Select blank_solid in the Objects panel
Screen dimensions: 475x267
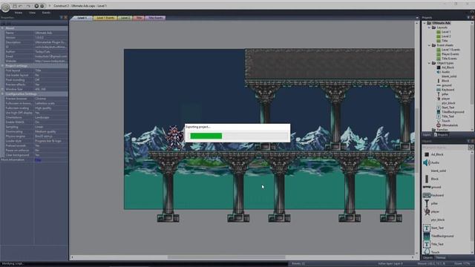pos(438,171)
